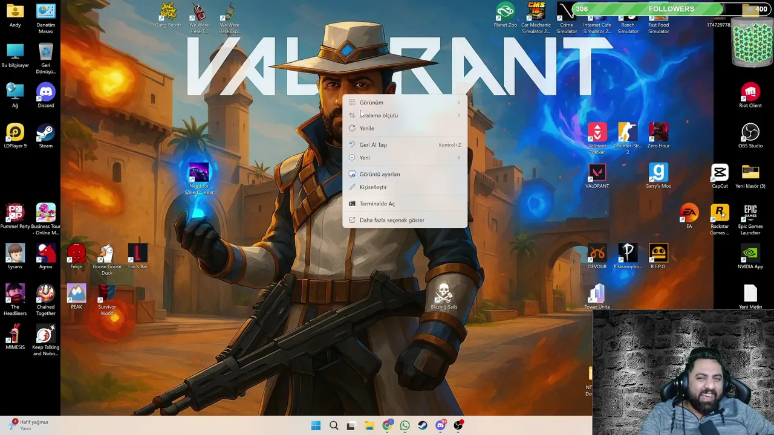Open WhatsApp from the taskbar

pyautogui.click(x=405, y=425)
